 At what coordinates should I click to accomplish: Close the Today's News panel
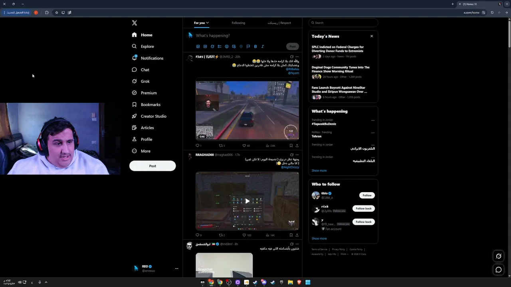pyautogui.click(x=372, y=36)
